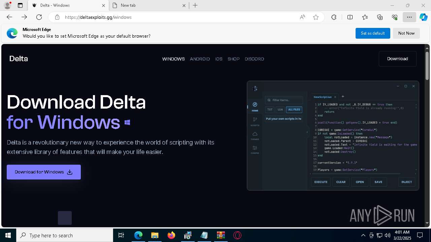
Task: Set Edge as default browser
Action: pyautogui.click(x=373, y=33)
